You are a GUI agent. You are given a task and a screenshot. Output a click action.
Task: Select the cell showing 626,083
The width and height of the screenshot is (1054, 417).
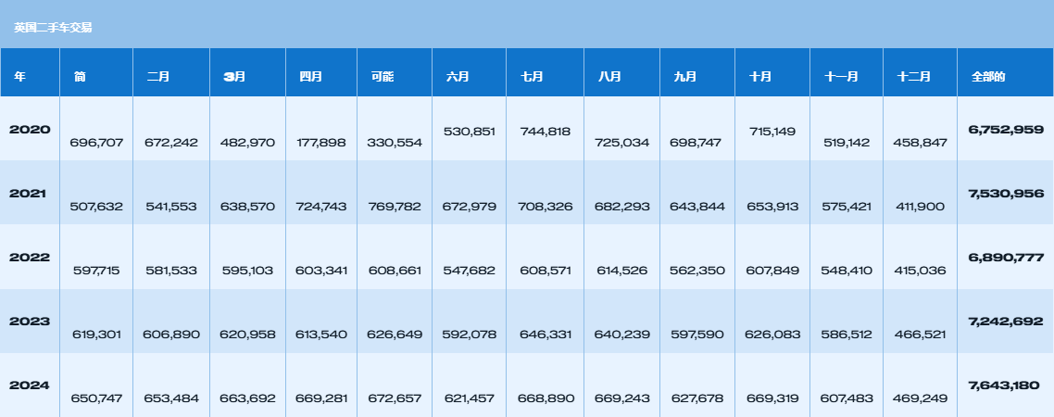772,335
